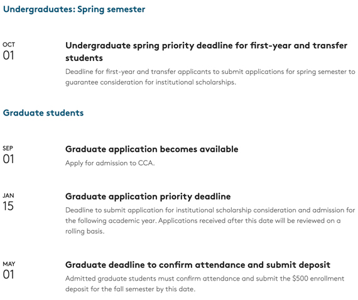Viewport: 358px width, 300px height.
Task: Click the SEP month label
Action: coord(8,148)
